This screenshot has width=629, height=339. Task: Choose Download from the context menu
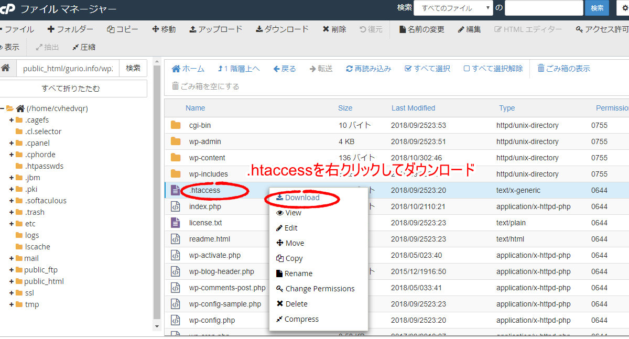(302, 198)
